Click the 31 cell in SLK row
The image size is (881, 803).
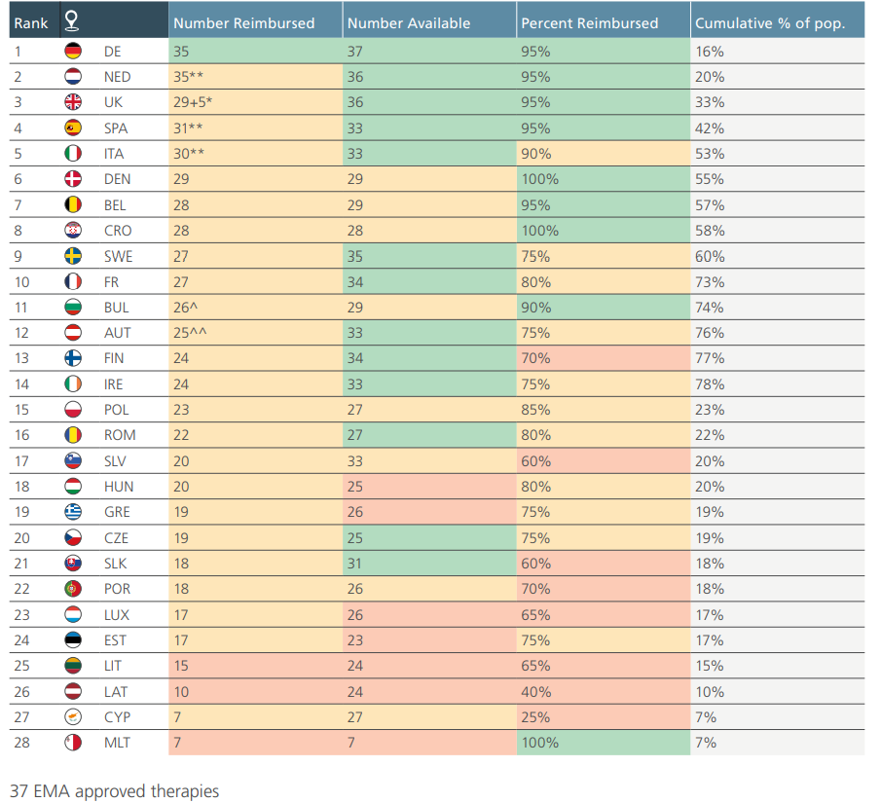[430, 563]
